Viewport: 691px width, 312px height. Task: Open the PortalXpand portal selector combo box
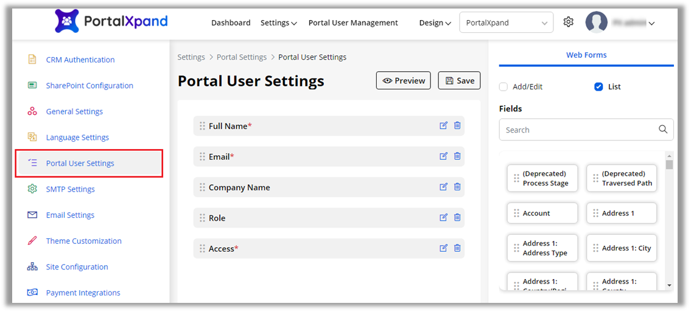point(506,23)
